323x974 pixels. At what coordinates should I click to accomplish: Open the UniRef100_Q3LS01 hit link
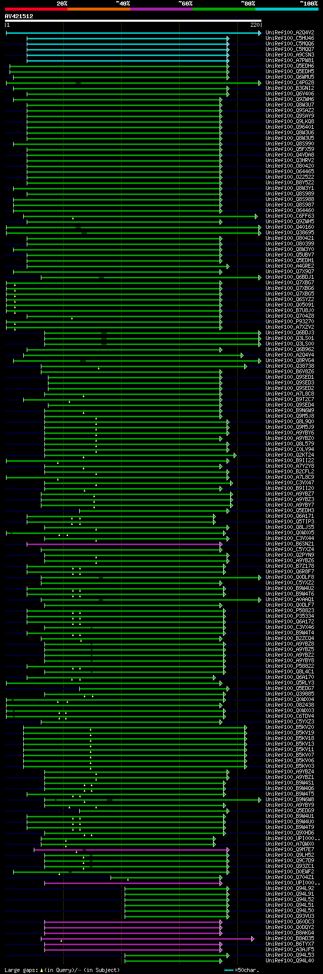pos(290,338)
